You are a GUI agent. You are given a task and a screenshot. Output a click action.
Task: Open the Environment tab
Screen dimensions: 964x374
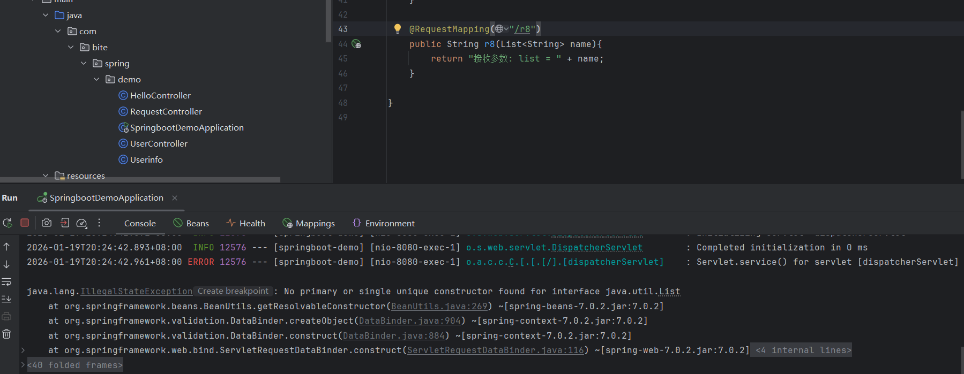click(x=383, y=223)
